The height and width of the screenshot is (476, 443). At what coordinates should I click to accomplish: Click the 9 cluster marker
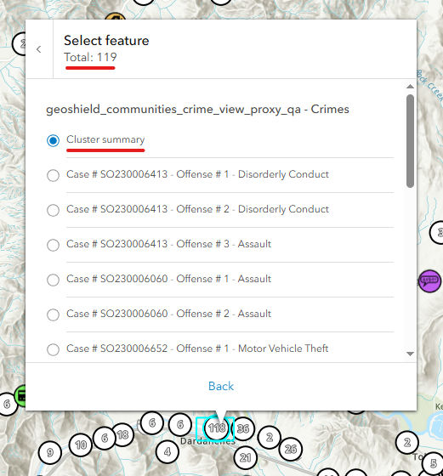[50, 452]
